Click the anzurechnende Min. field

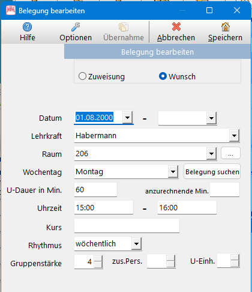click(224, 189)
